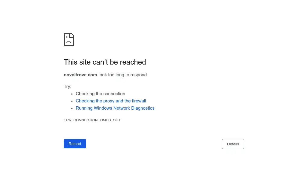The image size is (308, 173).
Task: Click the 'Try:' label
Action: 67,86
